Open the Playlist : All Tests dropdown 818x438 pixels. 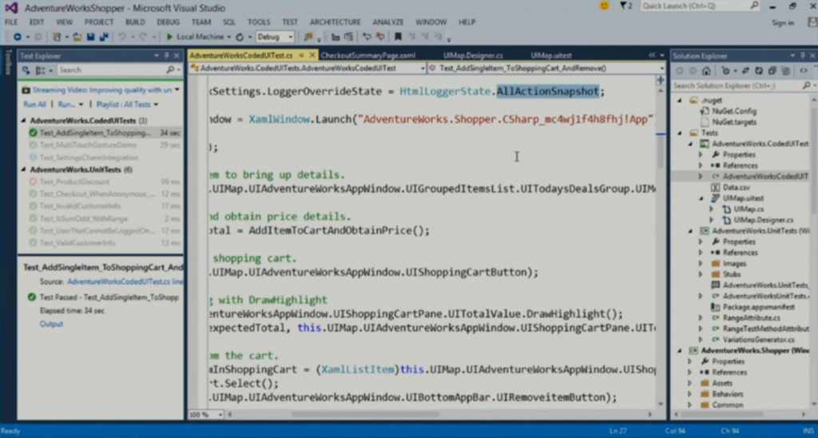click(x=127, y=105)
